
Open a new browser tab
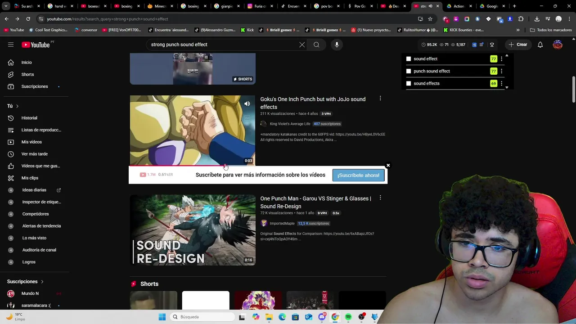coord(514,6)
